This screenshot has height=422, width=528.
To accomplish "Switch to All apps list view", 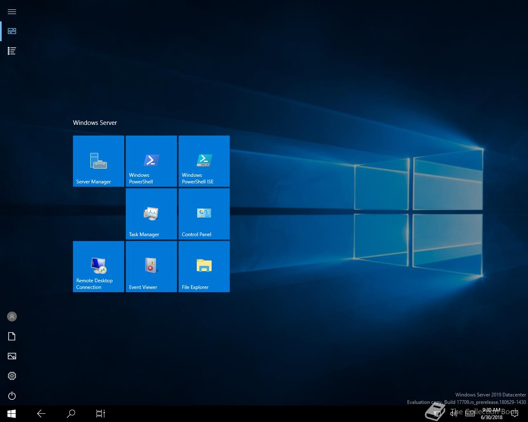I will [12, 51].
